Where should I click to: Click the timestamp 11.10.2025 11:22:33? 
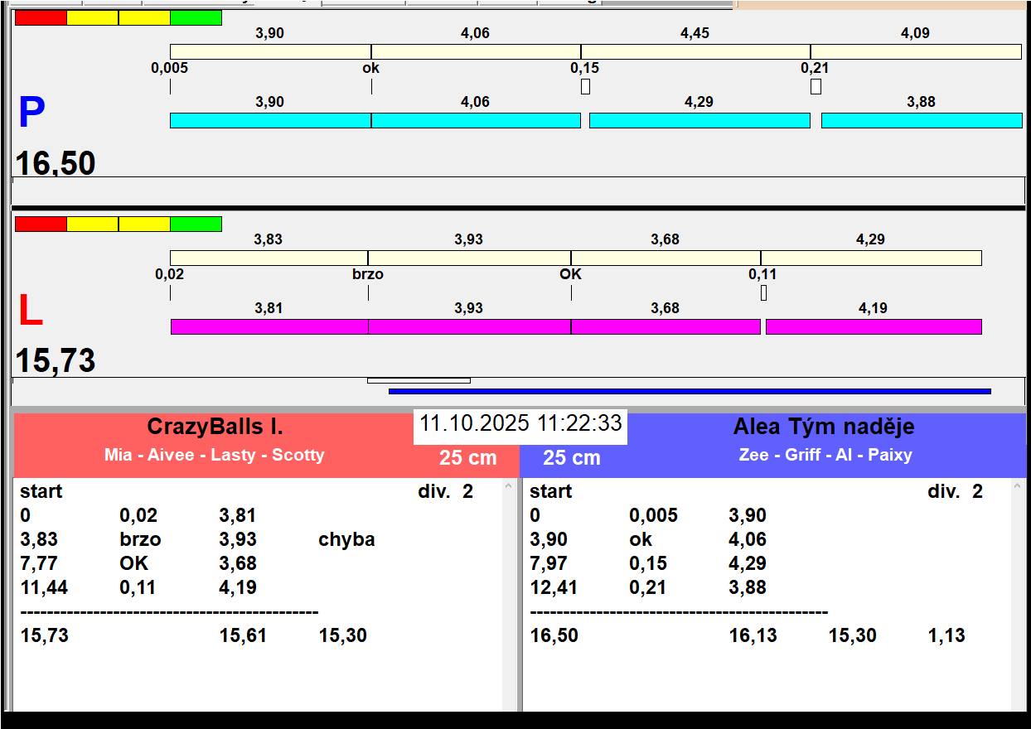point(520,423)
